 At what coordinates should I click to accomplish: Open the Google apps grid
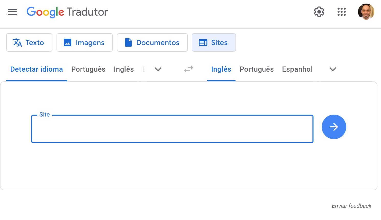tap(341, 12)
